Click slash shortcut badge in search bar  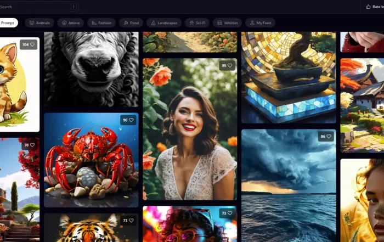click(x=74, y=7)
